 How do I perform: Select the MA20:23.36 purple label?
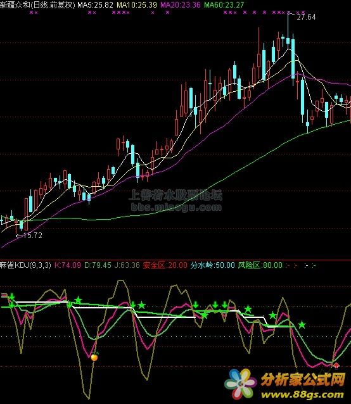click(181, 4)
